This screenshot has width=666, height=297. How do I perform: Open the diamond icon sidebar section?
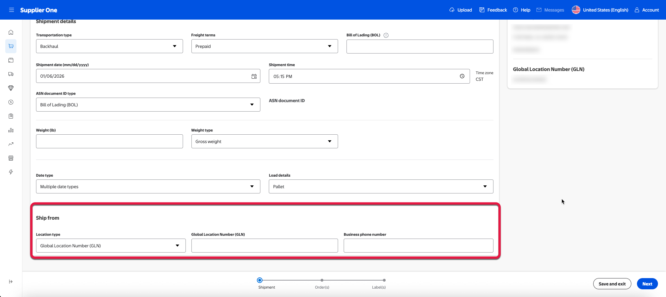[x=11, y=88]
